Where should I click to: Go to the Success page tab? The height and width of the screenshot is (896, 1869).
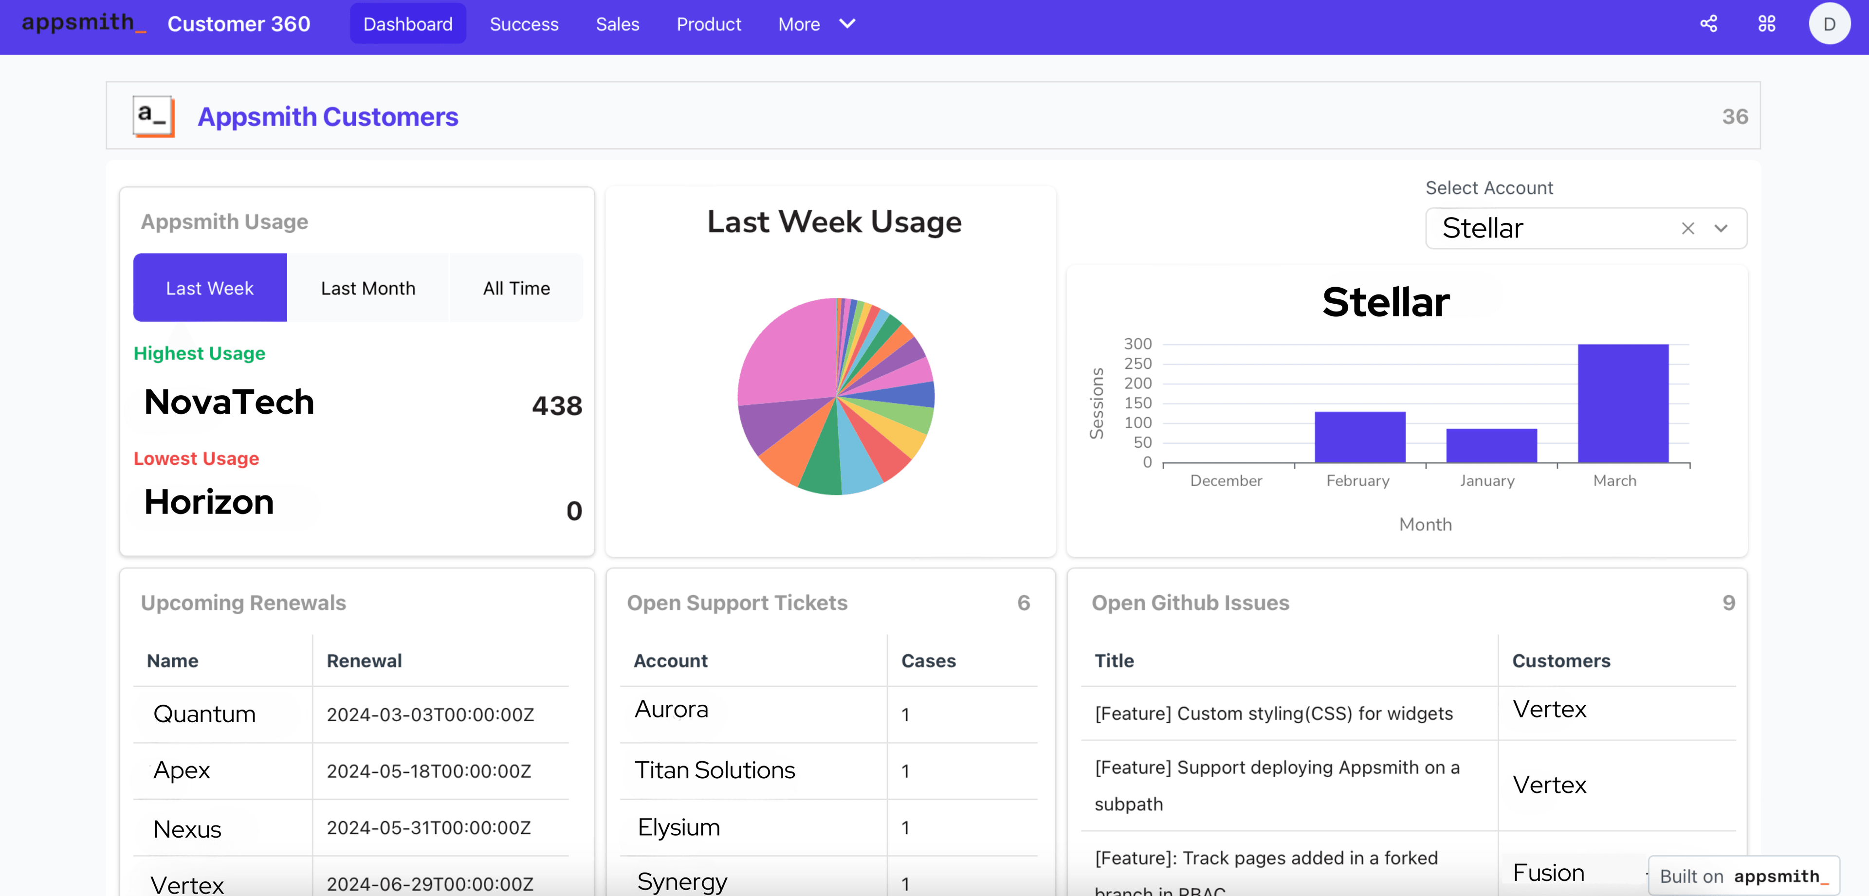pos(524,24)
